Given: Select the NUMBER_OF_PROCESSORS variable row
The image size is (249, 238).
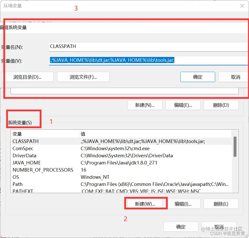Looking at the screenshot, I should point(121,170).
